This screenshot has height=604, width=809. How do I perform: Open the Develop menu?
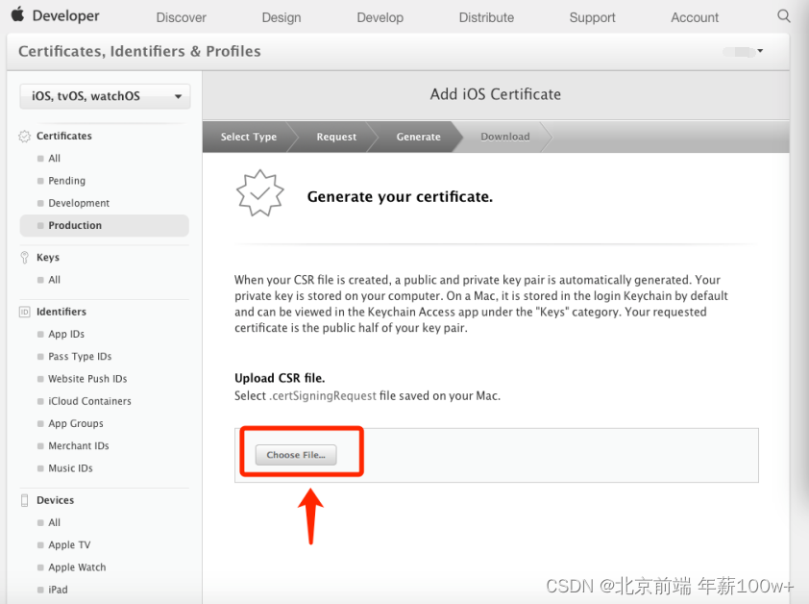pyautogui.click(x=380, y=17)
